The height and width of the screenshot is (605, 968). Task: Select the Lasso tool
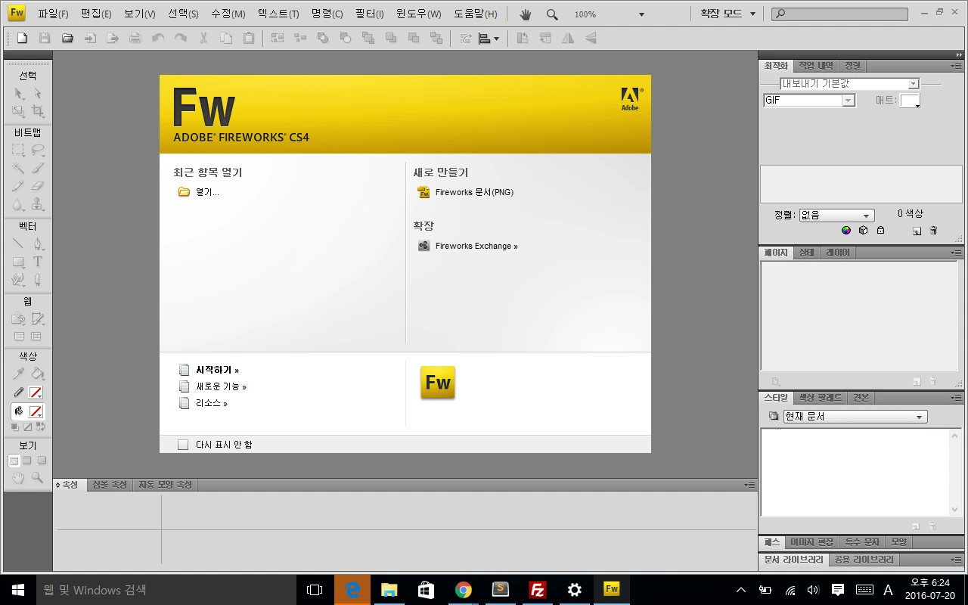click(x=37, y=150)
